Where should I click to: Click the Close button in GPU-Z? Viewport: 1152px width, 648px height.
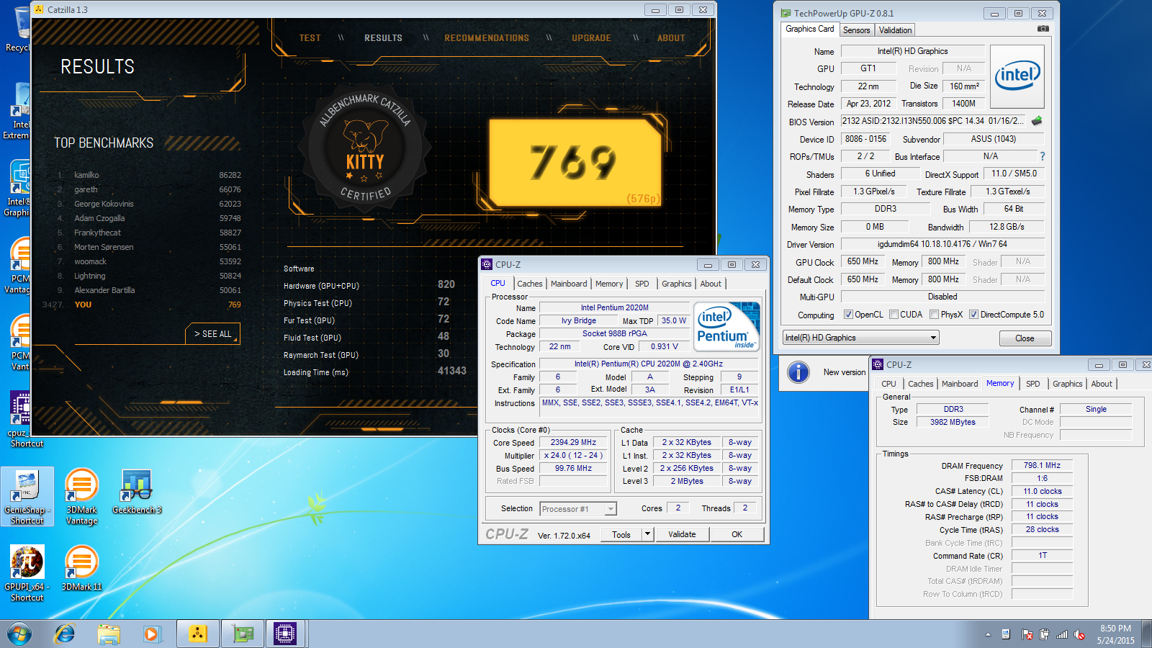(x=1025, y=338)
